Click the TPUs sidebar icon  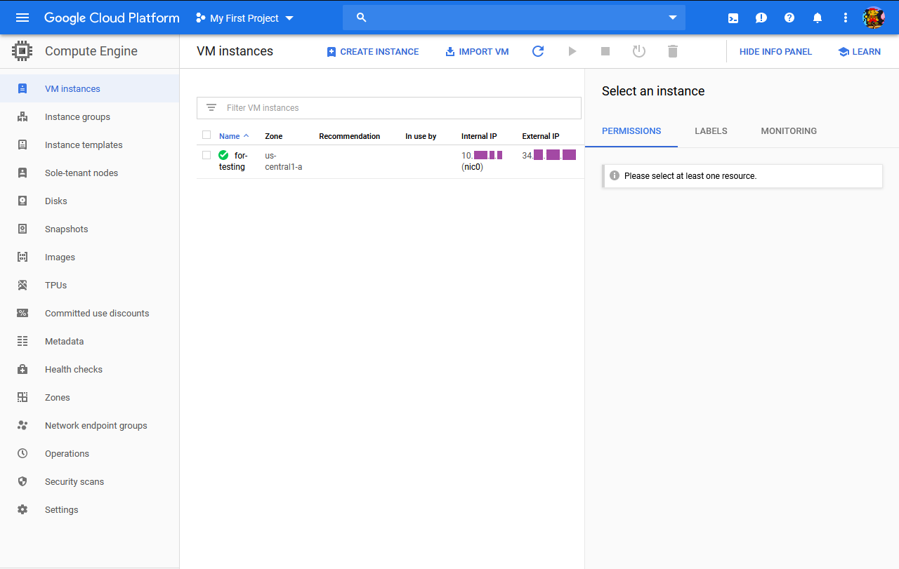(x=22, y=285)
